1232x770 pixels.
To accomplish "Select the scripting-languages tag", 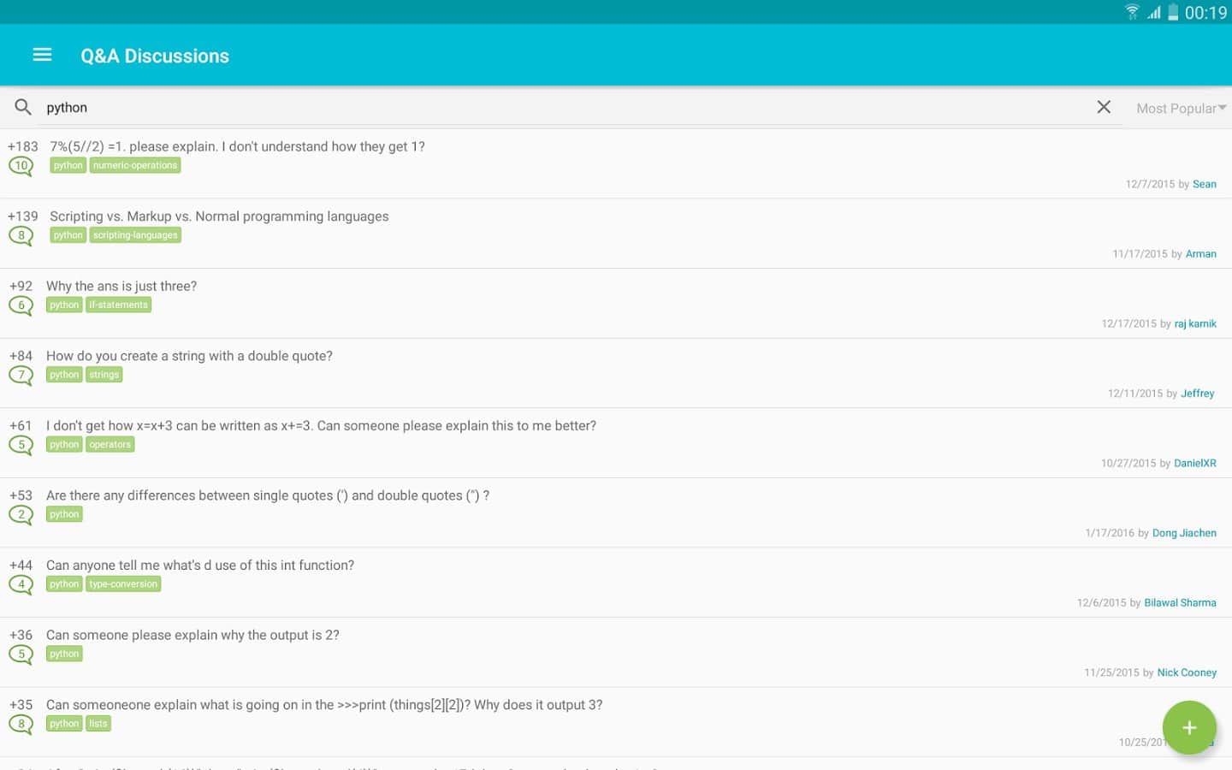I will [135, 235].
